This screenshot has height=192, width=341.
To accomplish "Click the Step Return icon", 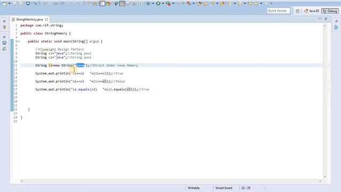I will pyautogui.click(x=81, y=4).
